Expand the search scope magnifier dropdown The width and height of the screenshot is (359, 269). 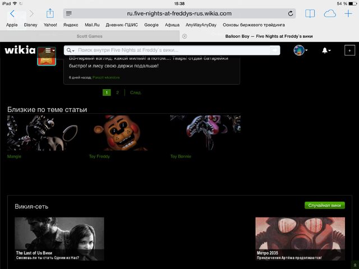pyautogui.click(x=70, y=50)
